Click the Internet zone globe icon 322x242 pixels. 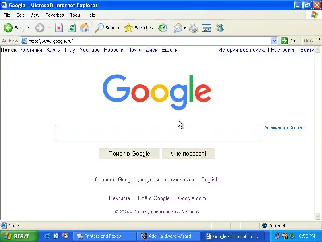(x=265, y=226)
